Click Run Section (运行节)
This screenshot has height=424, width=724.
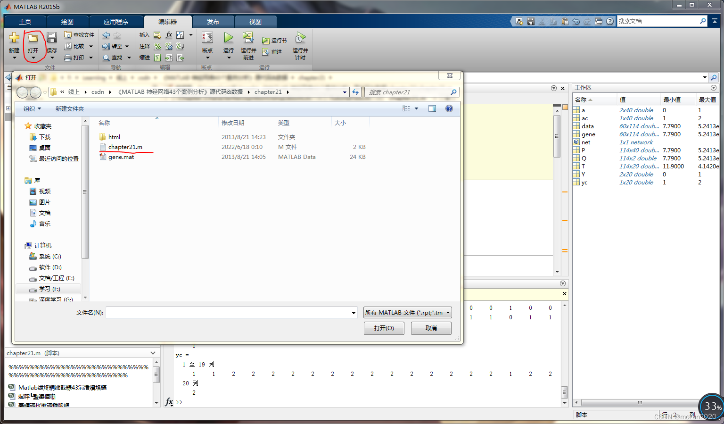point(274,41)
